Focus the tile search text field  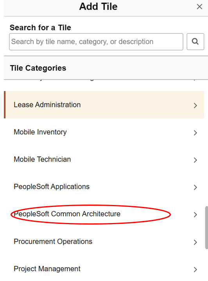pos(96,42)
